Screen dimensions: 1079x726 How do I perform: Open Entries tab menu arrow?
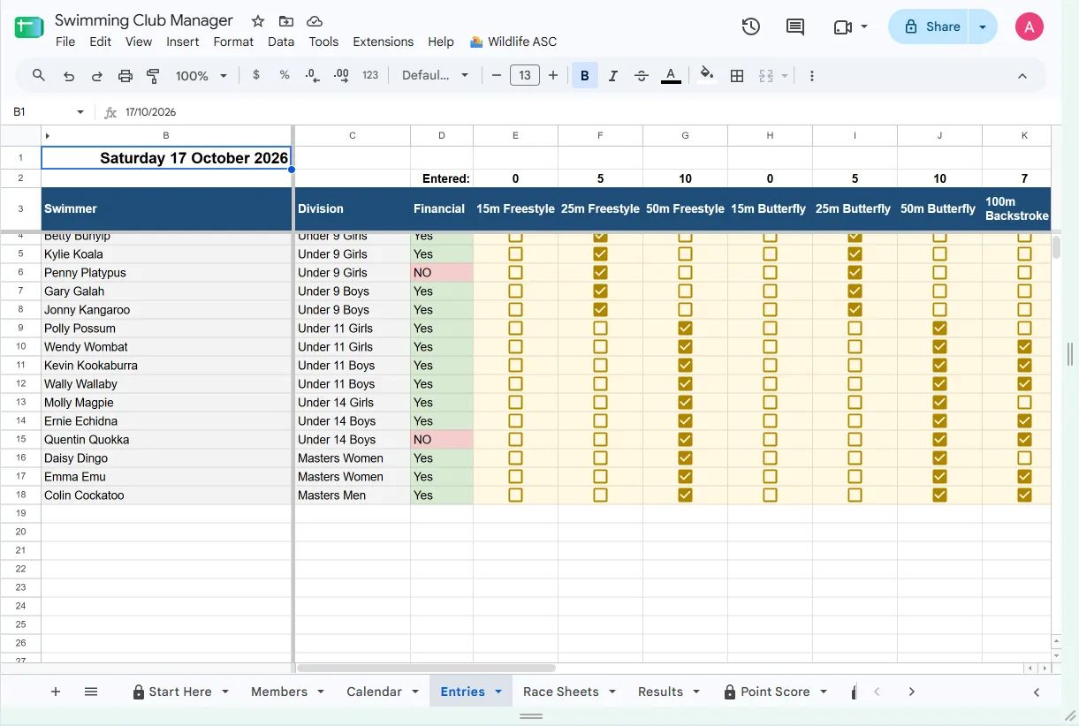498,692
